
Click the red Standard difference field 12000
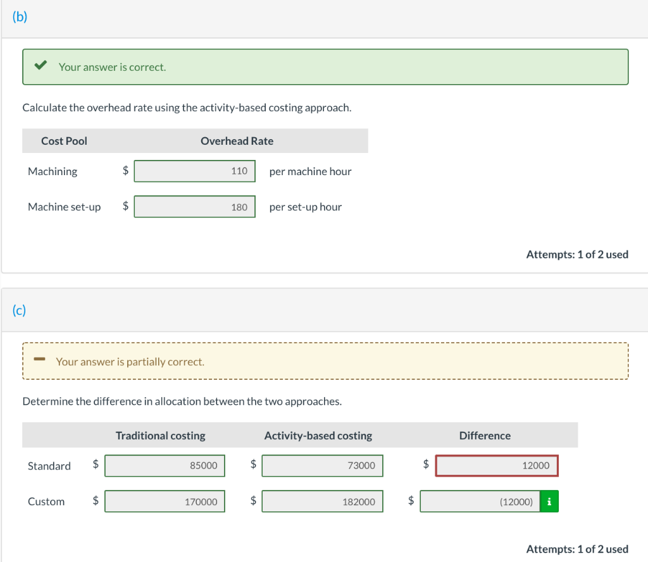tap(497, 466)
